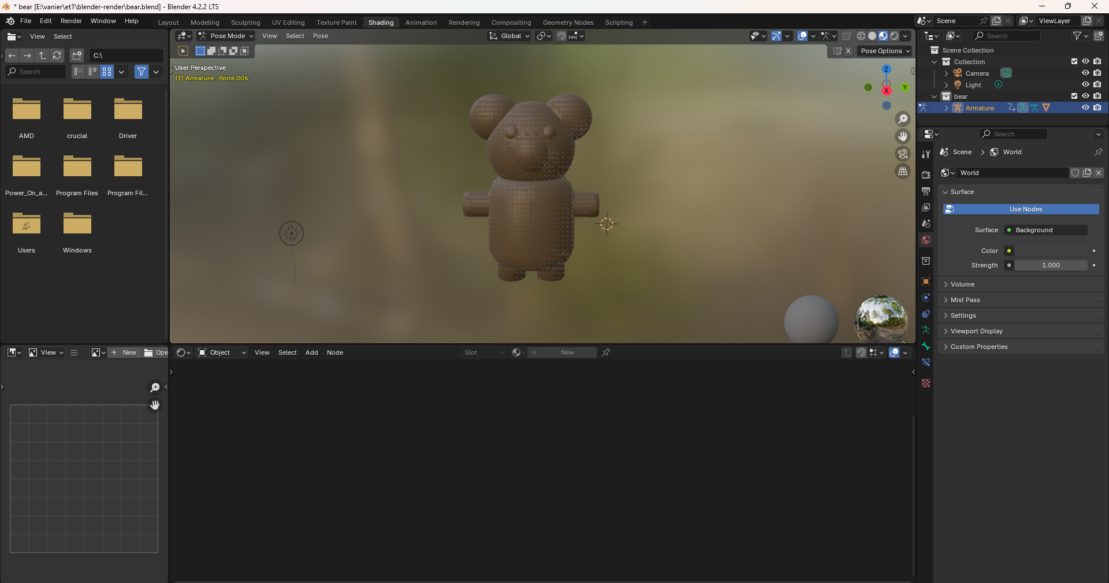Click the zoom magnifier icon in 3D viewport
Image resolution: width=1109 pixels, height=583 pixels.
[x=902, y=119]
